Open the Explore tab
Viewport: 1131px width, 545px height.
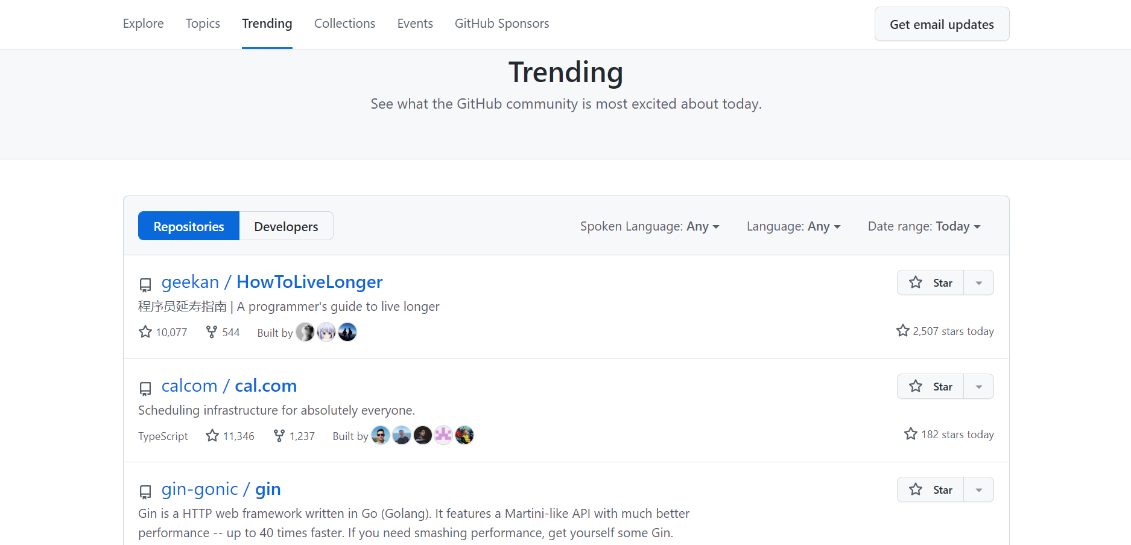pos(143,24)
